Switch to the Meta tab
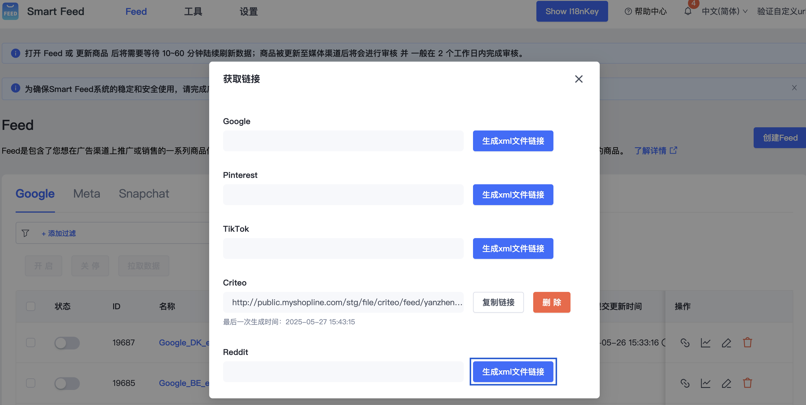 (87, 194)
